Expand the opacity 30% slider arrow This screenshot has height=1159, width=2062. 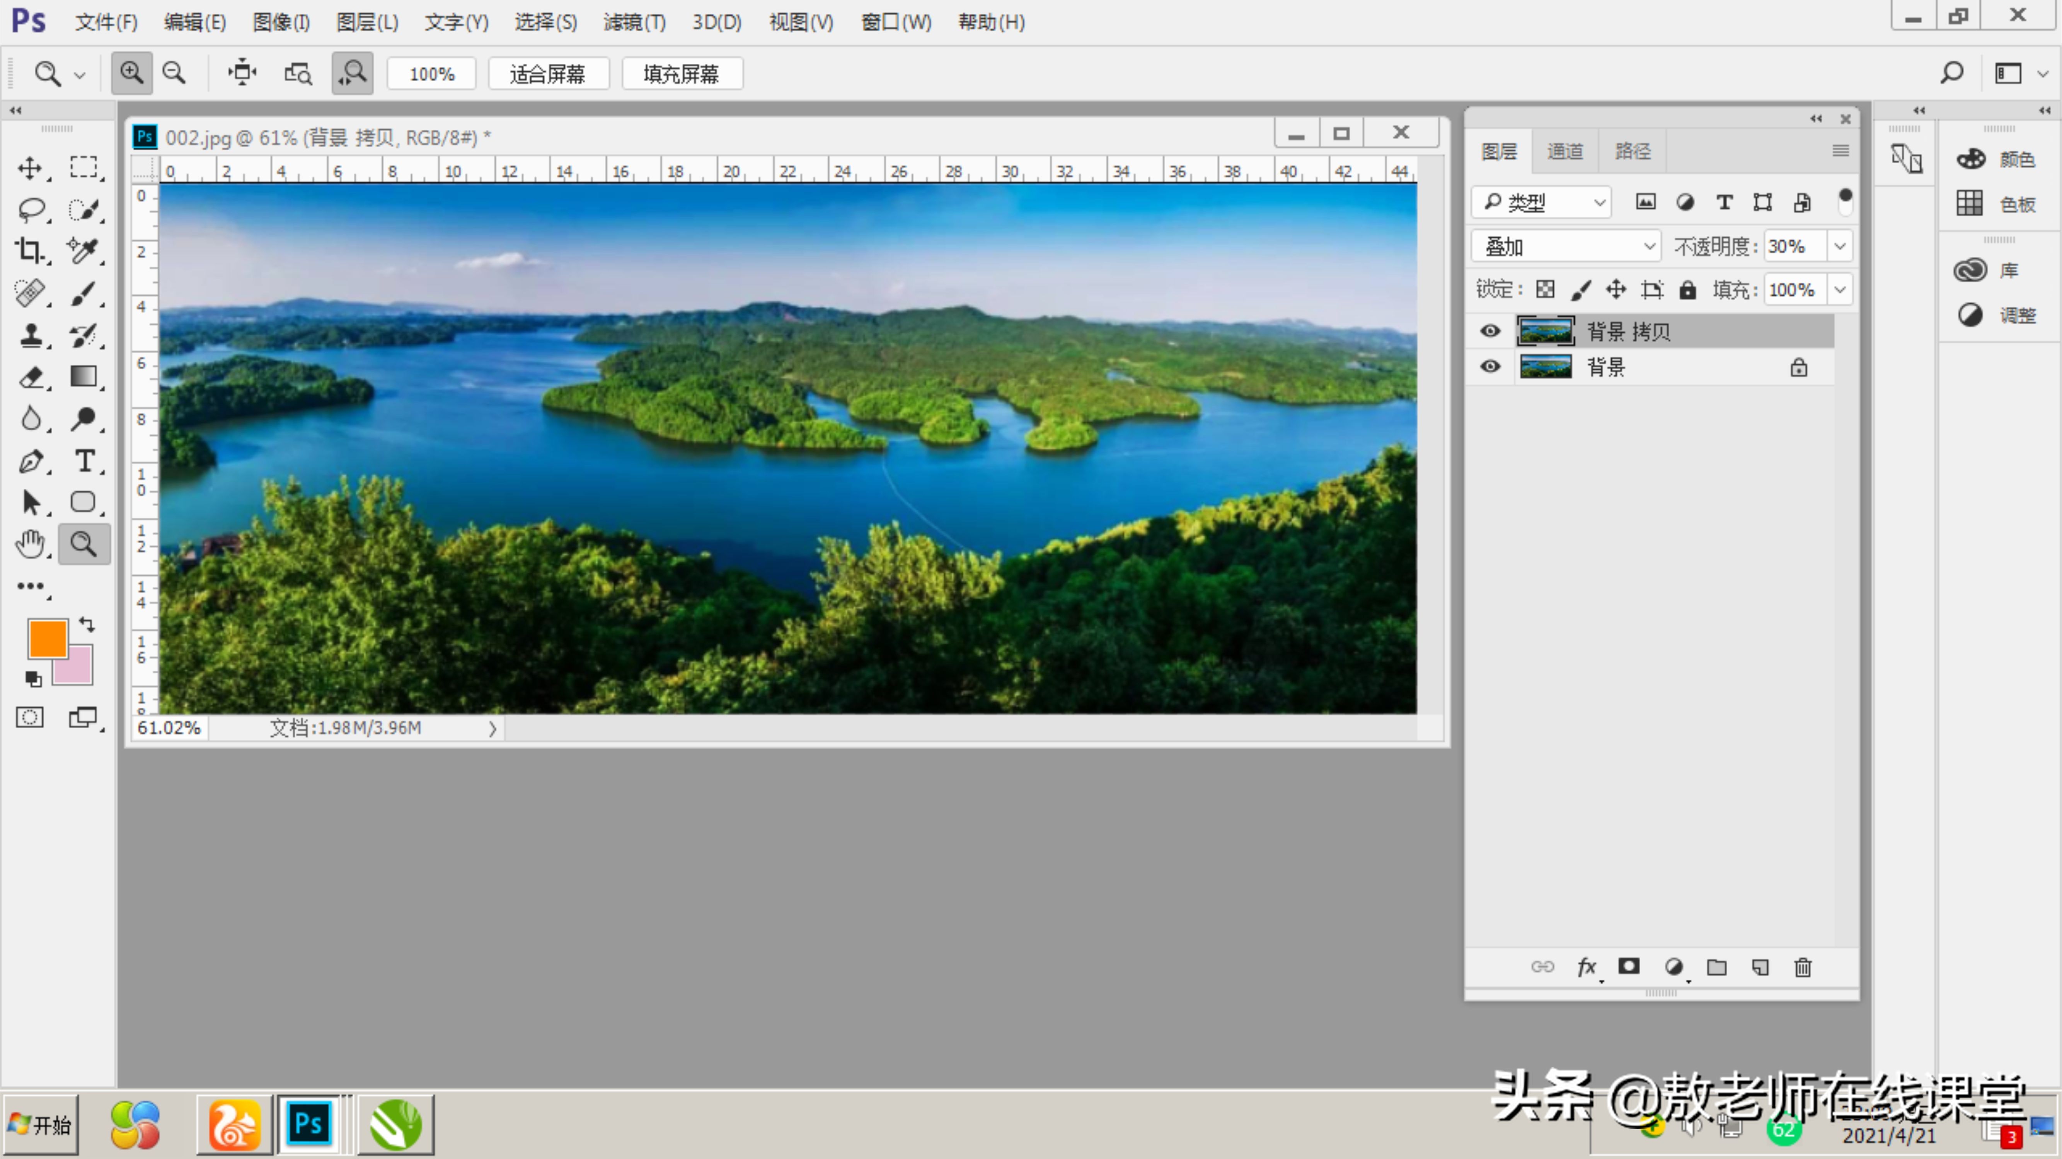(1839, 246)
